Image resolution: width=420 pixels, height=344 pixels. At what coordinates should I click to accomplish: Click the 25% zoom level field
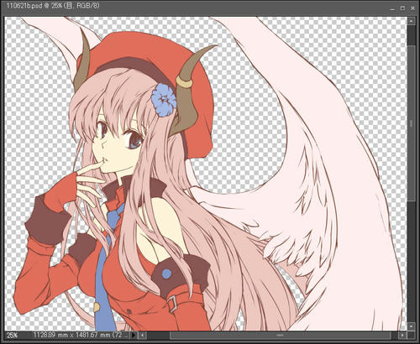point(13,335)
